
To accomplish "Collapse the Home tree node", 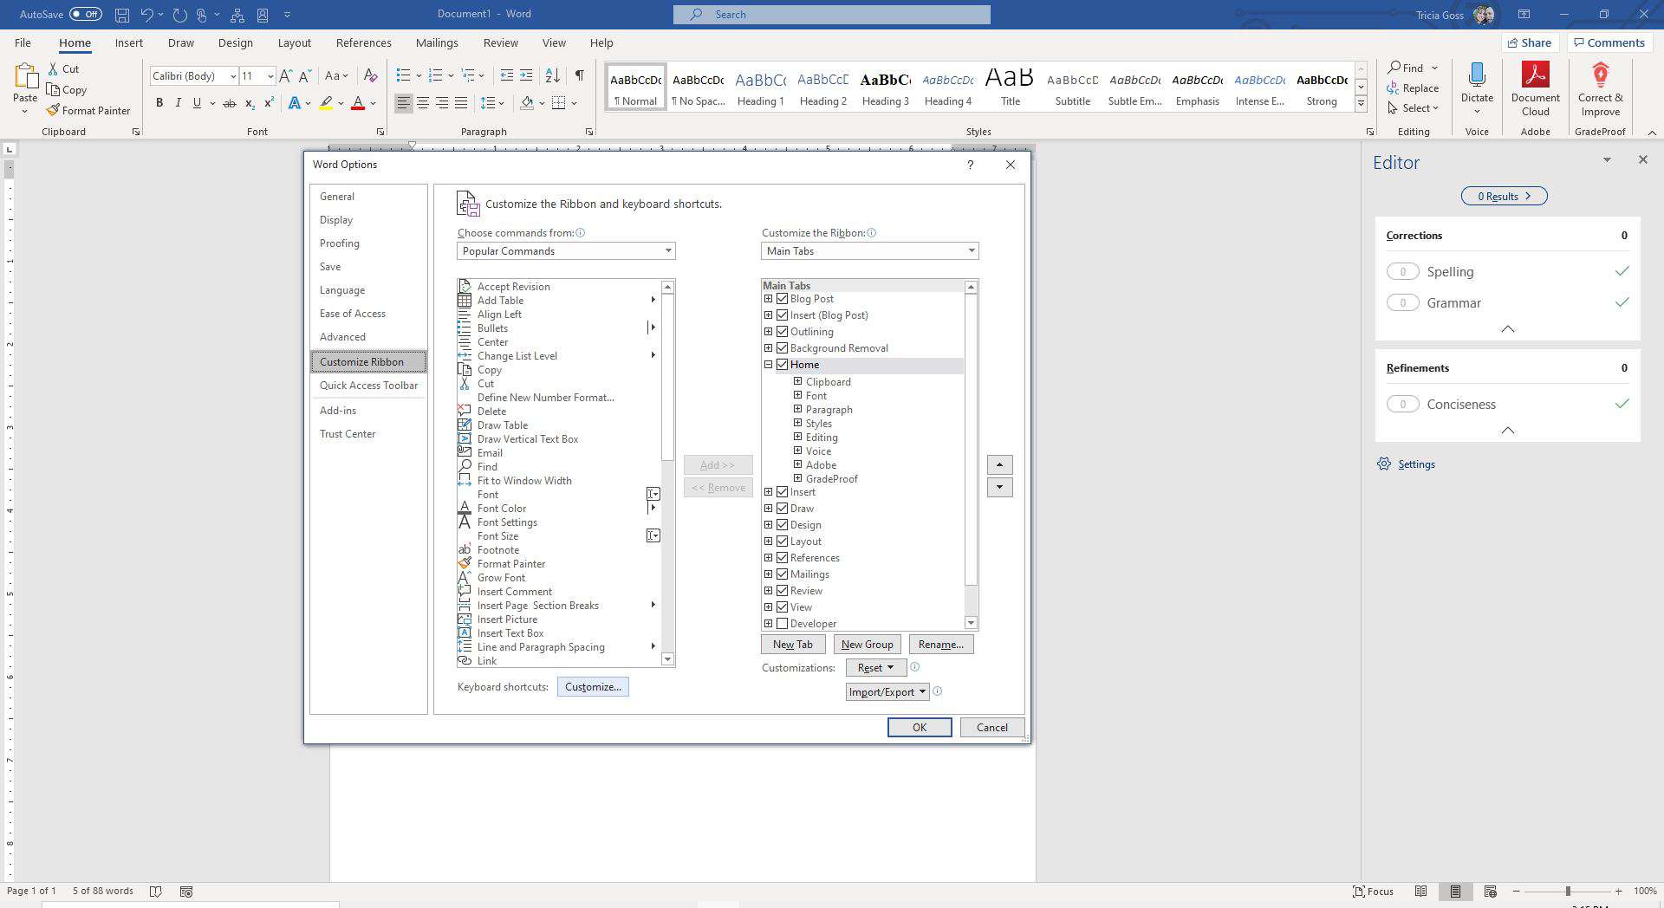I will tap(768, 365).
